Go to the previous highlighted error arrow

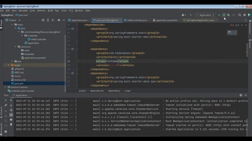(242, 25)
